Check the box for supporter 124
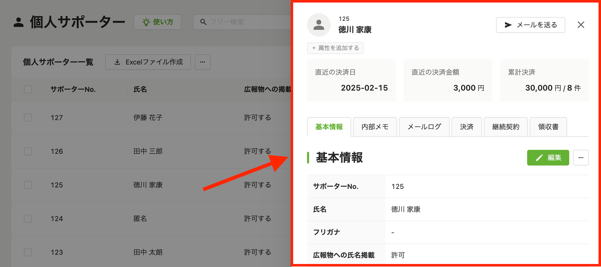This screenshot has width=601, height=267. point(28,219)
